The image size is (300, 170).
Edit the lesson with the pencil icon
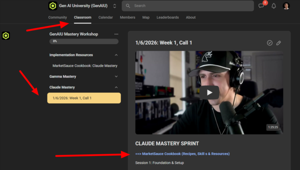pos(279,43)
